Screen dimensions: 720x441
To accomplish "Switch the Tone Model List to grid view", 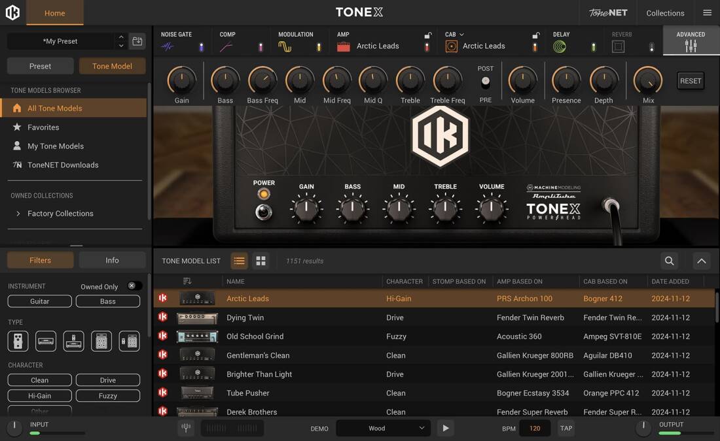I will click(261, 260).
